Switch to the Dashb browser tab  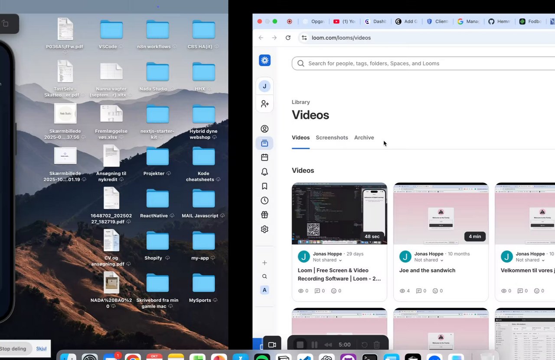(375, 21)
